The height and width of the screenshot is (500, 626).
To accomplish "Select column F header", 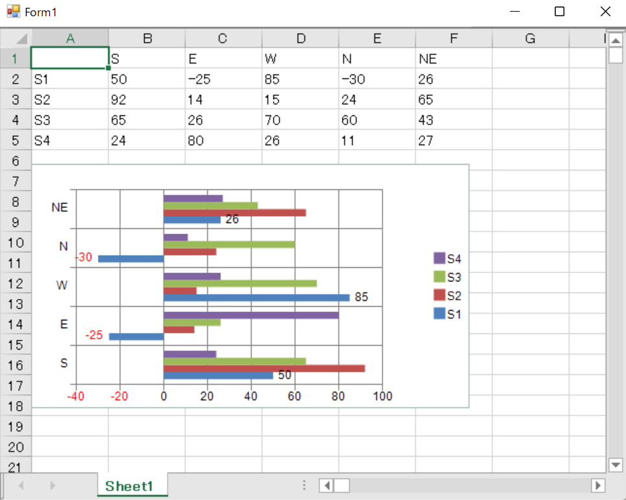I will 454,38.
